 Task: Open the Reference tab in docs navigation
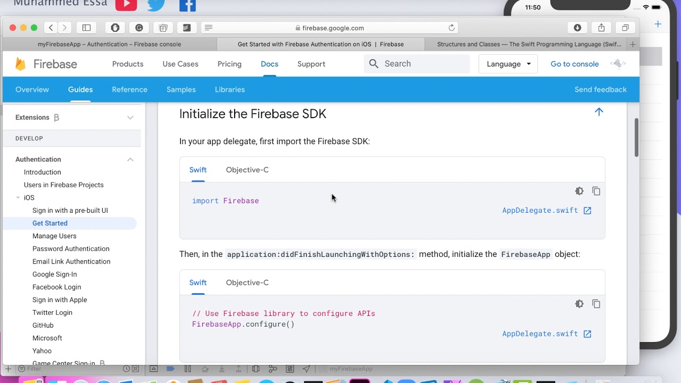pos(129,89)
